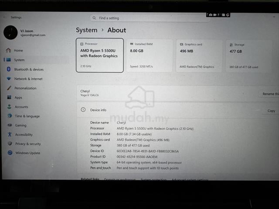Screen dimensions: 279x209
Task: Click the Device ID value 6EDEE2A8-7854
Action: pyautogui.click(x=147, y=151)
